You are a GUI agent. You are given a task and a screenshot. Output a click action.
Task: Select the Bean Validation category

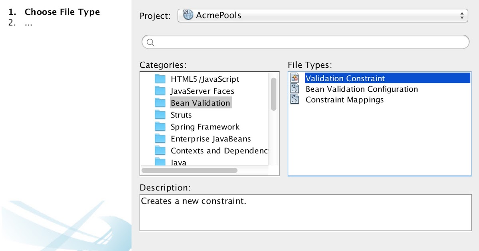[x=200, y=102]
